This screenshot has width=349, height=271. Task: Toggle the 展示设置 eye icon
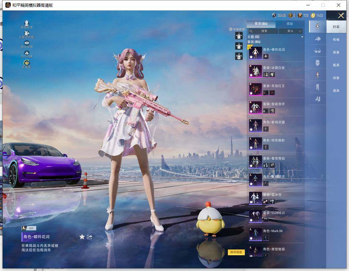(26, 43)
